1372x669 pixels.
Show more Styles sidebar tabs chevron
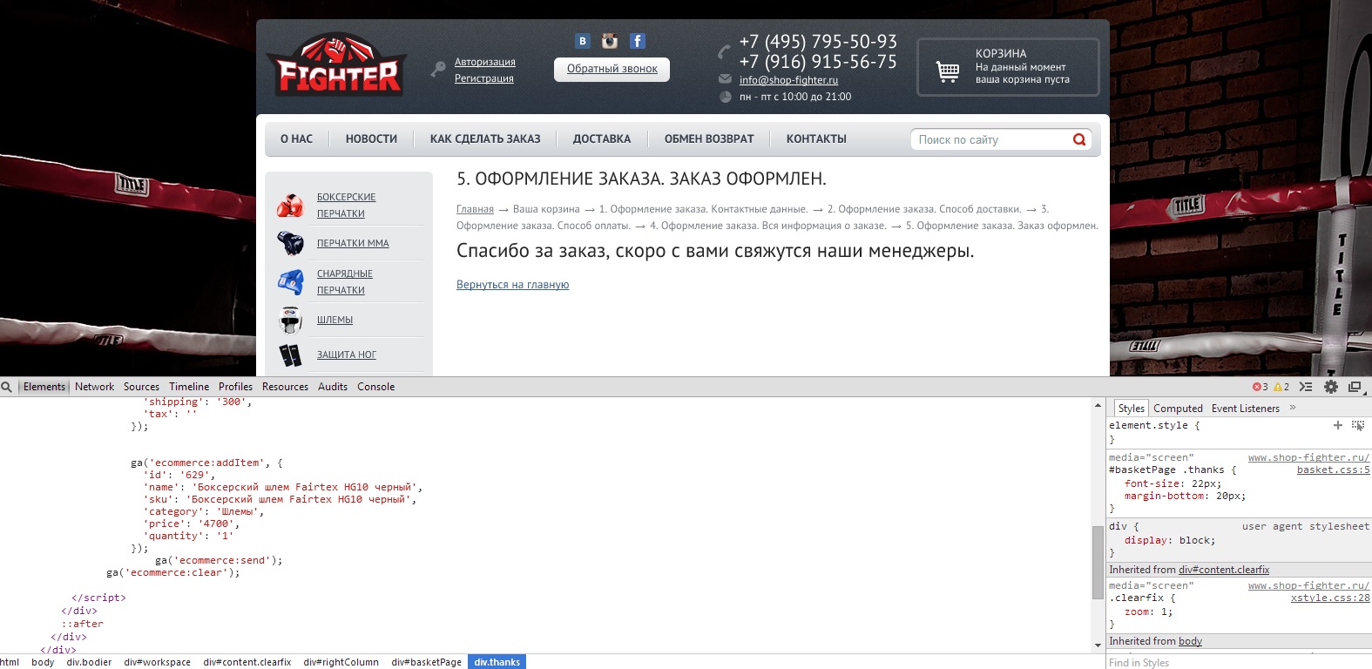tap(1293, 408)
